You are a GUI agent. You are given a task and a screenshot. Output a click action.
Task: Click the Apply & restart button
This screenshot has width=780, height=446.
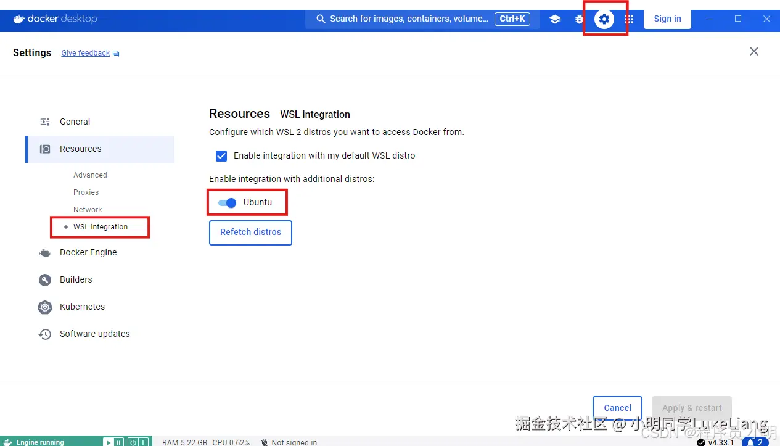coord(692,408)
